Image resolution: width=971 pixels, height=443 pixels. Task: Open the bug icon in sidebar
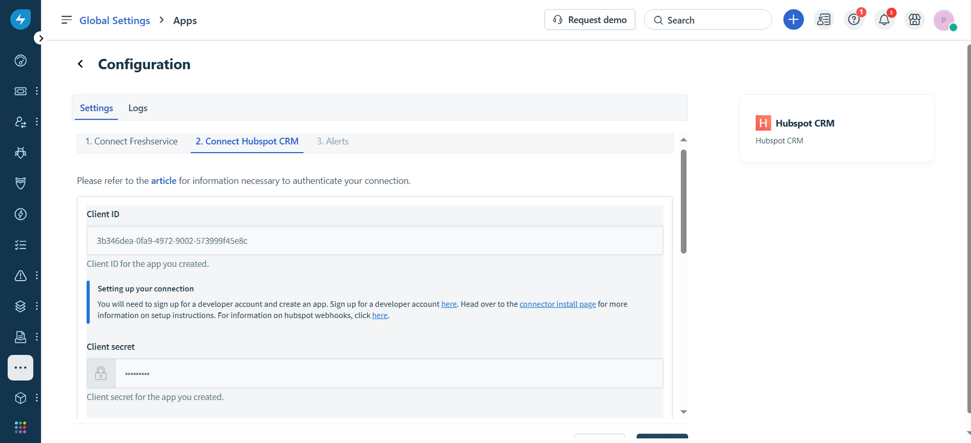(20, 153)
